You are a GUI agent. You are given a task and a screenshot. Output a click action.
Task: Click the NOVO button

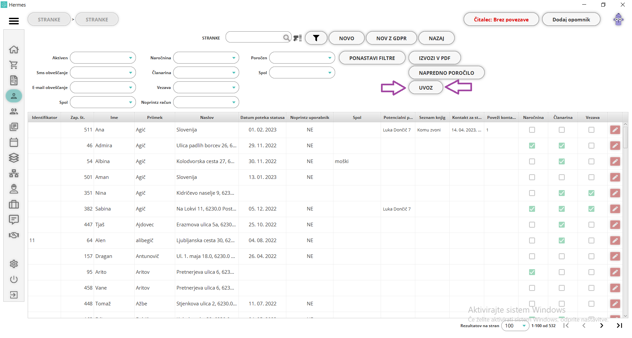click(x=347, y=38)
